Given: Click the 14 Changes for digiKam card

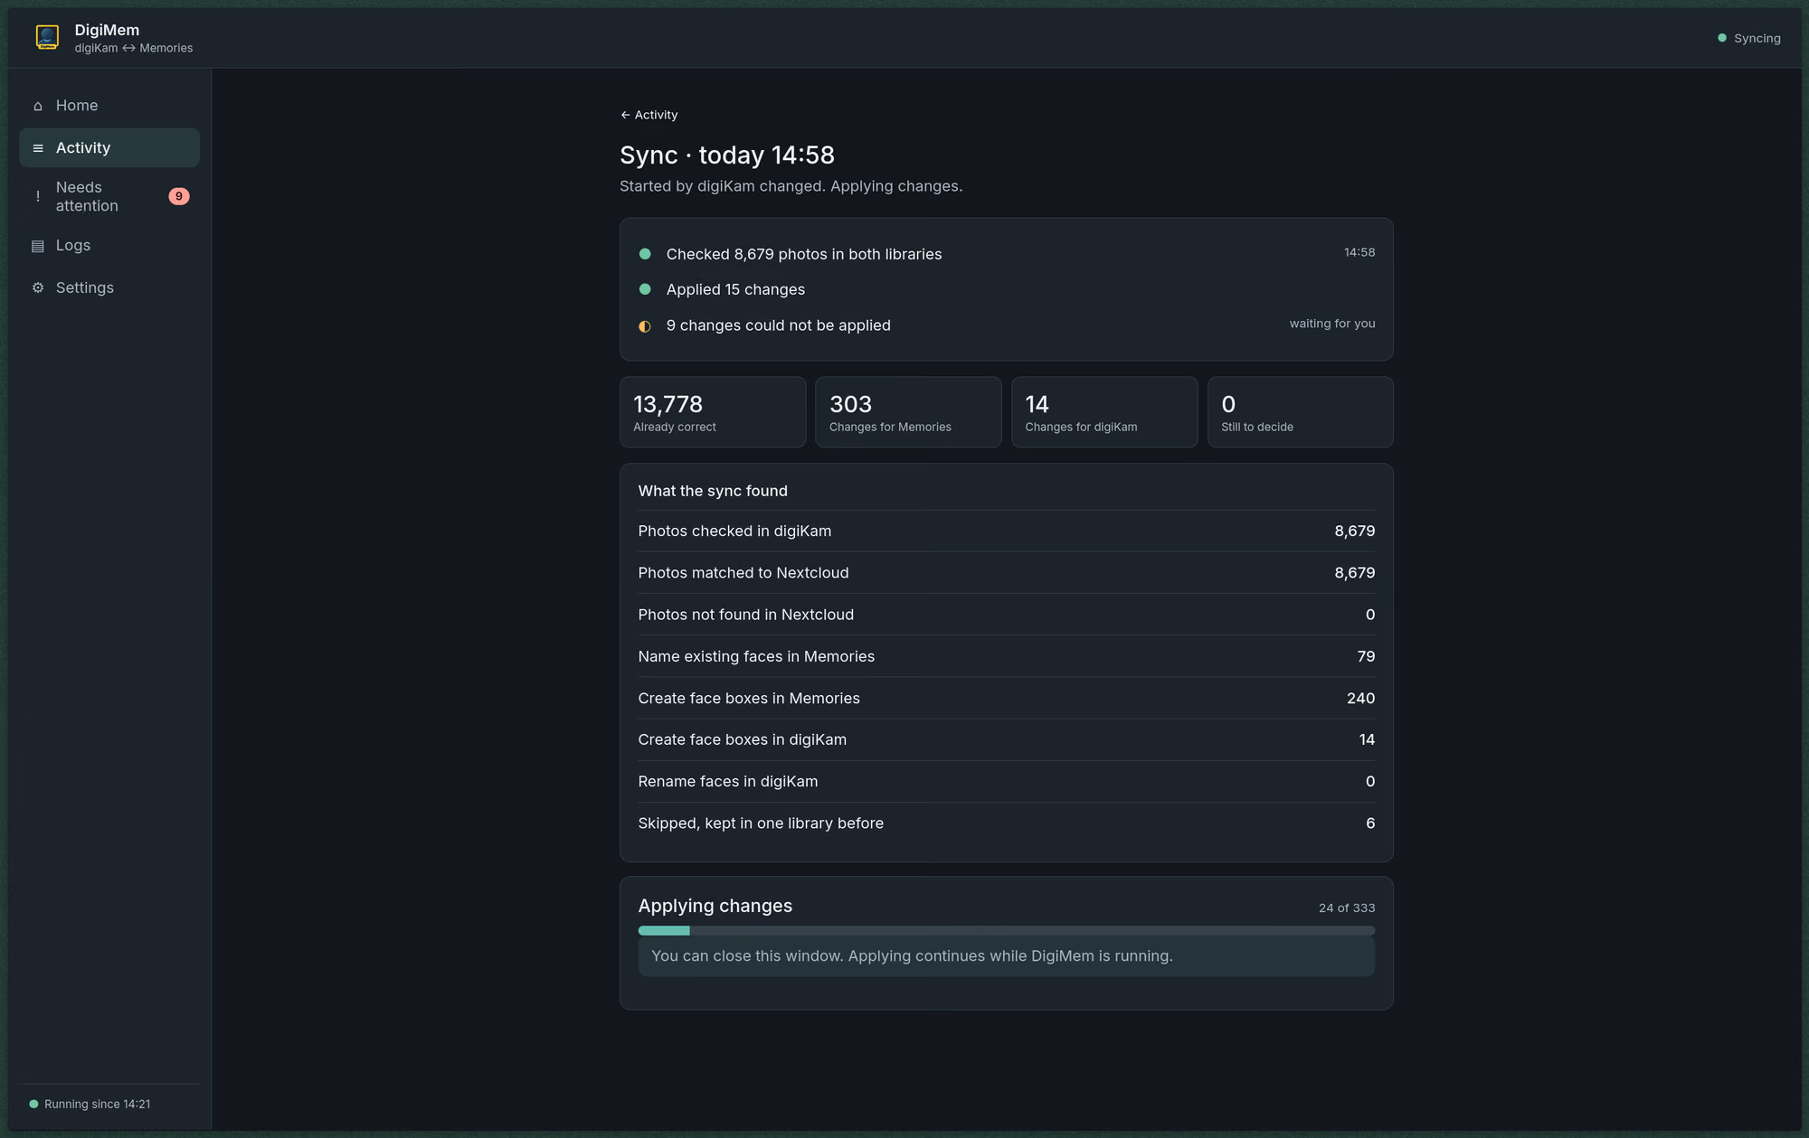Looking at the screenshot, I should 1104,412.
